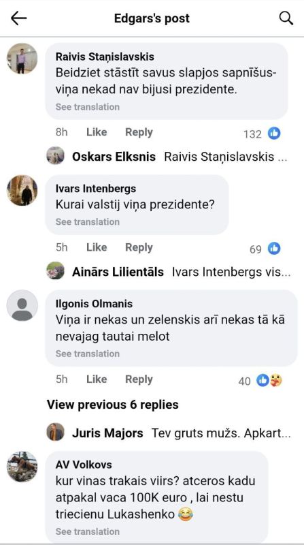Expand Ainārs Lilientāls reply thread
The height and width of the screenshot is (545, 304).
169,272
